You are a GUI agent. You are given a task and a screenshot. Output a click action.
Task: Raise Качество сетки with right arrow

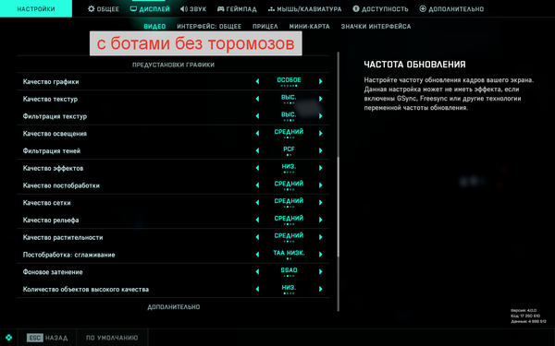coord(321,203)
